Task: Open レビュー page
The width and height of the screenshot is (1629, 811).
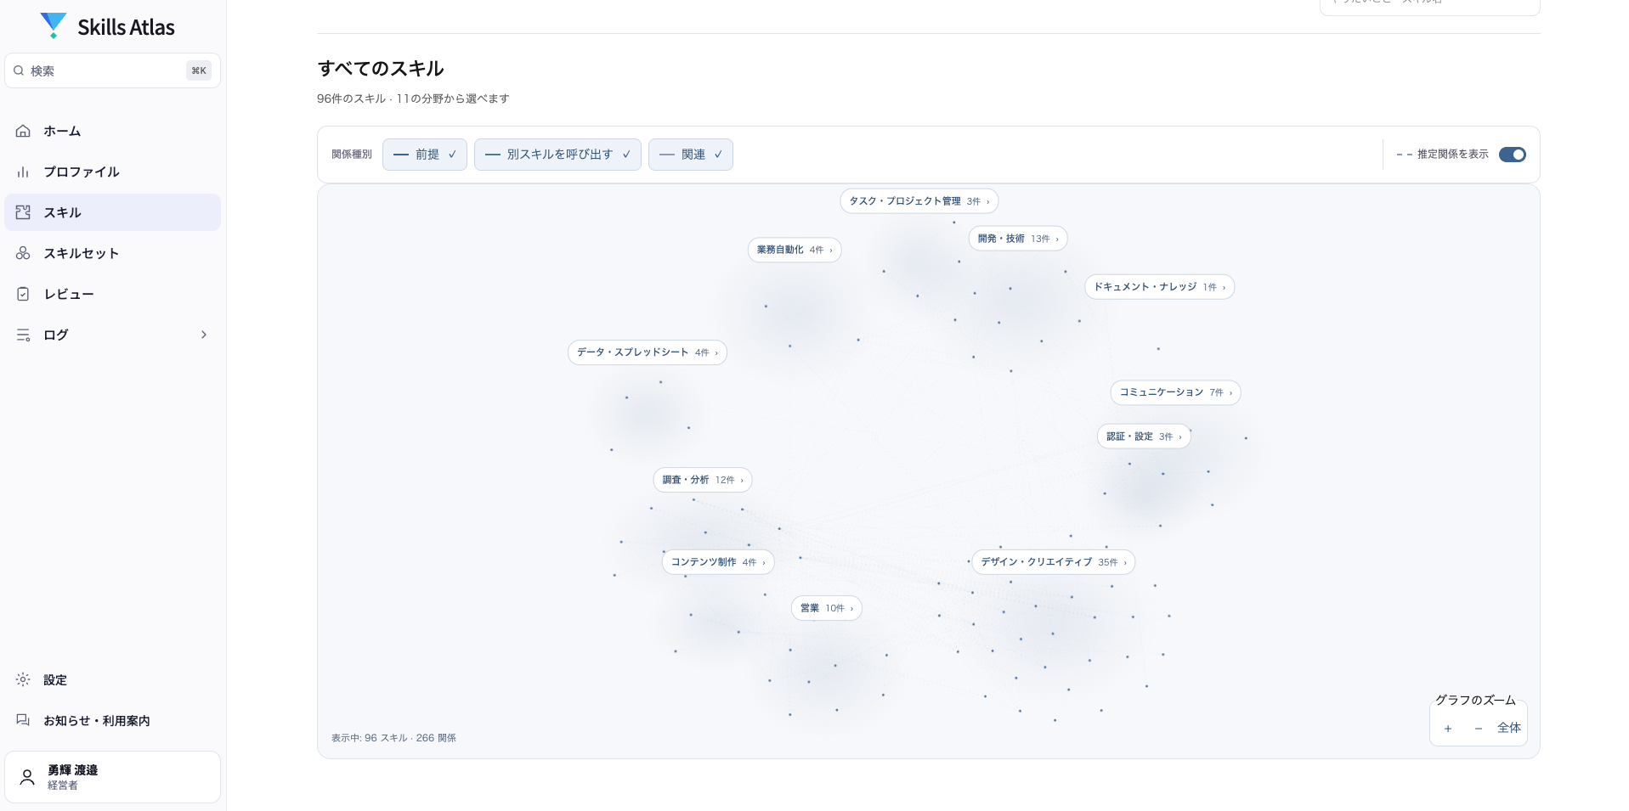Action: coord(112,294)
